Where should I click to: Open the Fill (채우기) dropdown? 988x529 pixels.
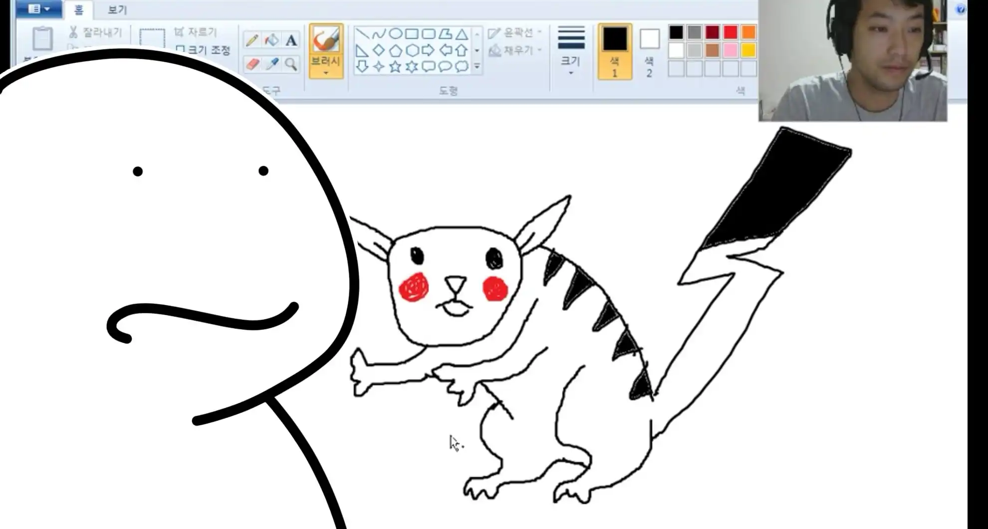[x=515, y=50]
